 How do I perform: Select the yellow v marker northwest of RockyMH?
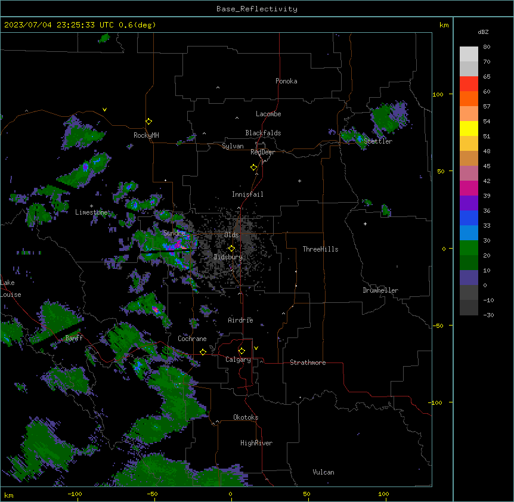coord(104,110)
